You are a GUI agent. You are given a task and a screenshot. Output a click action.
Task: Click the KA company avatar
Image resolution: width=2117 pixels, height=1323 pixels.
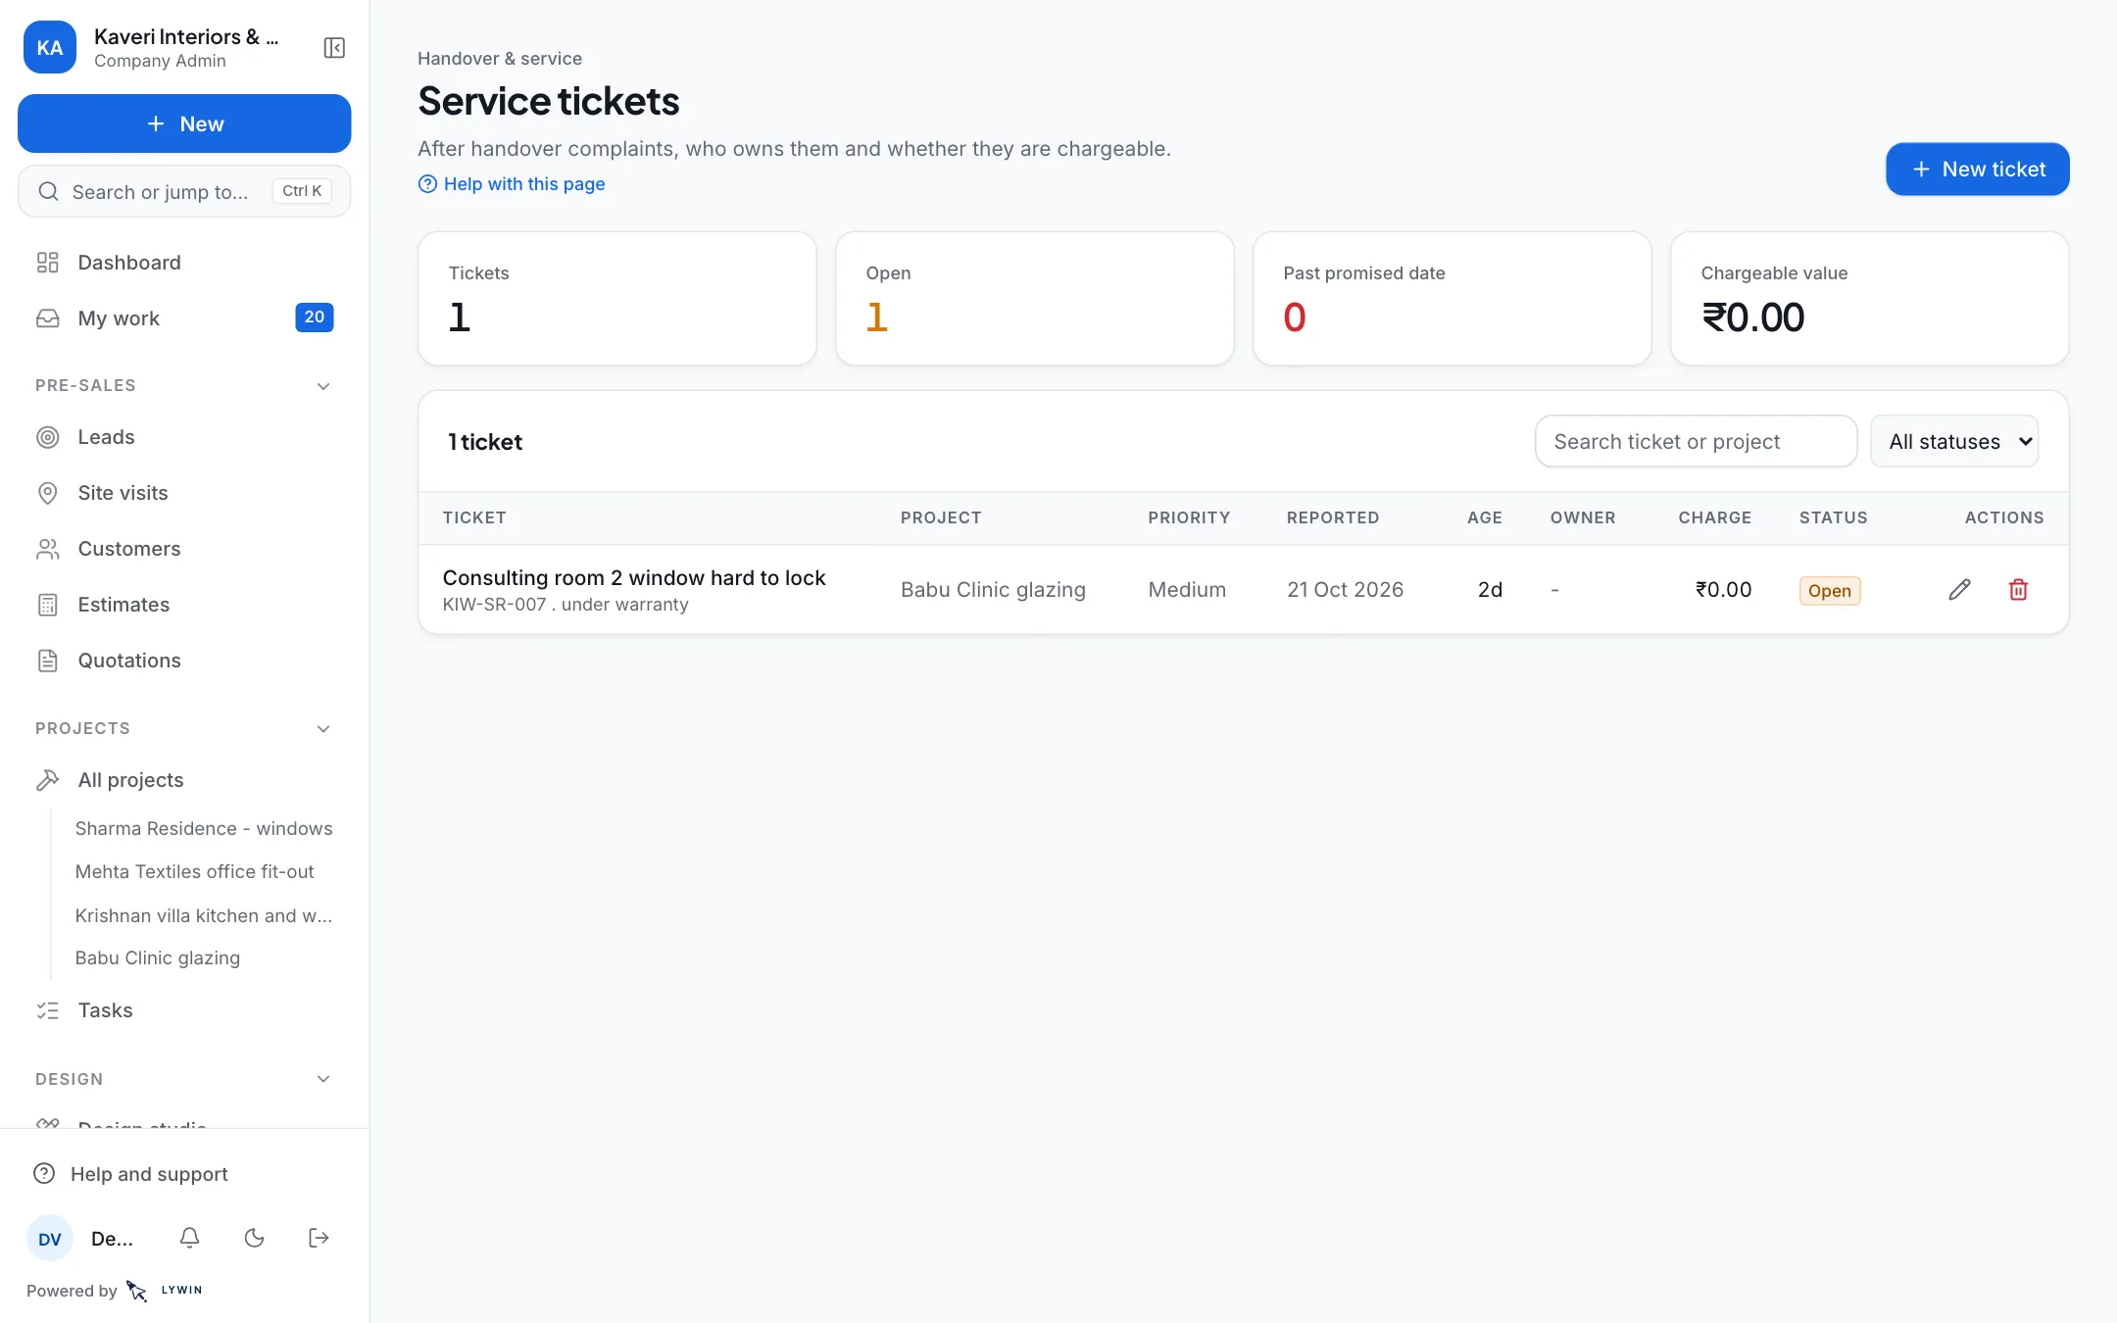pos(50,48)
